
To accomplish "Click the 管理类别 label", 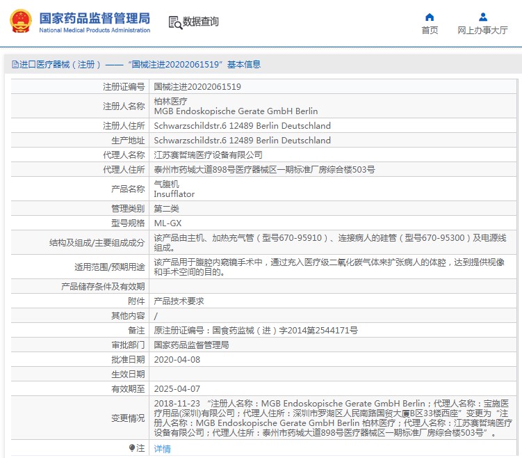I will pyautogui.click(x=128, y=209).
